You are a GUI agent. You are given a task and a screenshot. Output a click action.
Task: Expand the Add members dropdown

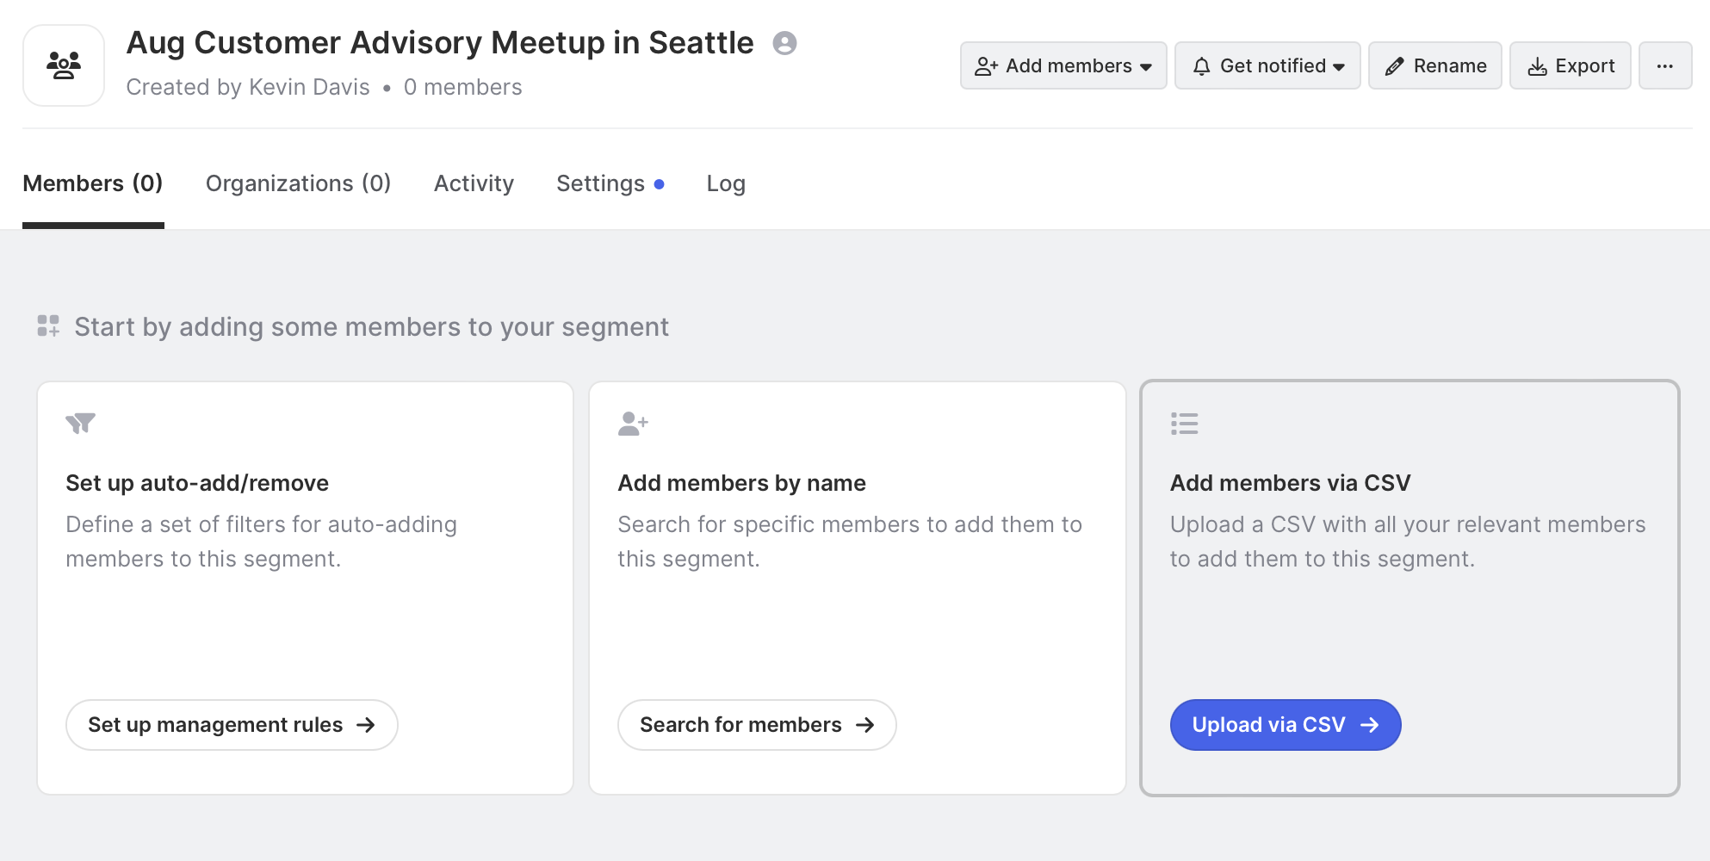pyautogui.click(x=1063, y=65)
